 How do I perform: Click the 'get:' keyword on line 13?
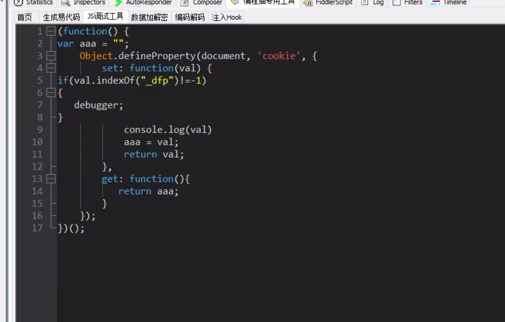(x=113, y=179)
